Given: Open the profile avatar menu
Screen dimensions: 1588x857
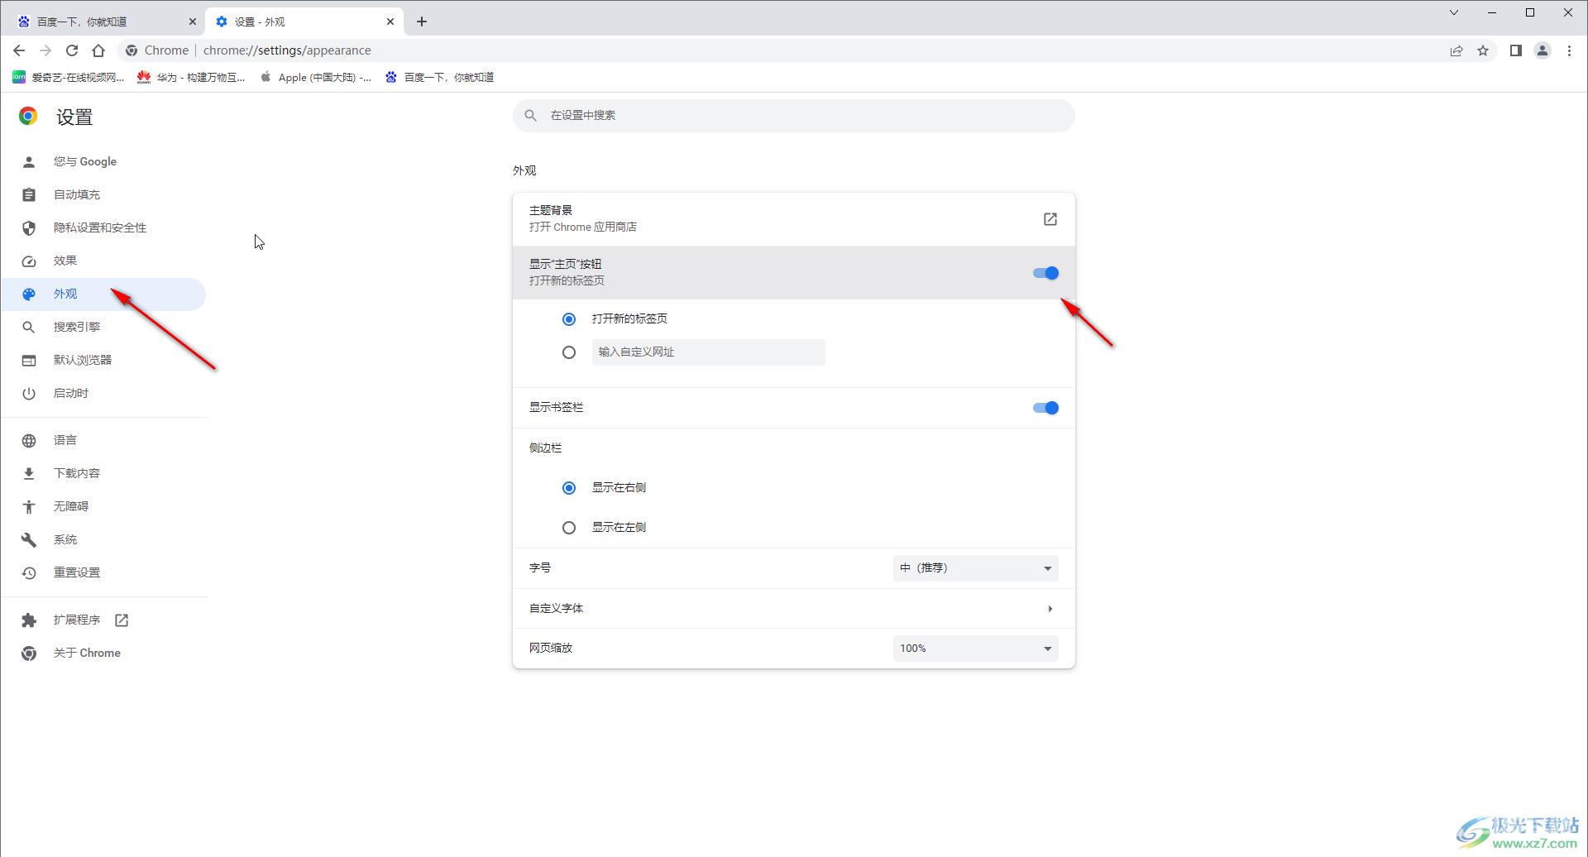Looking at the screenshot, I should coord(1543,50).
